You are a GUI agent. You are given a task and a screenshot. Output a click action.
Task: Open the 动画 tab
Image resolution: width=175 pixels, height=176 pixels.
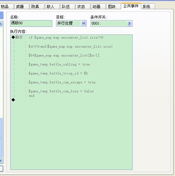(98, 6)
